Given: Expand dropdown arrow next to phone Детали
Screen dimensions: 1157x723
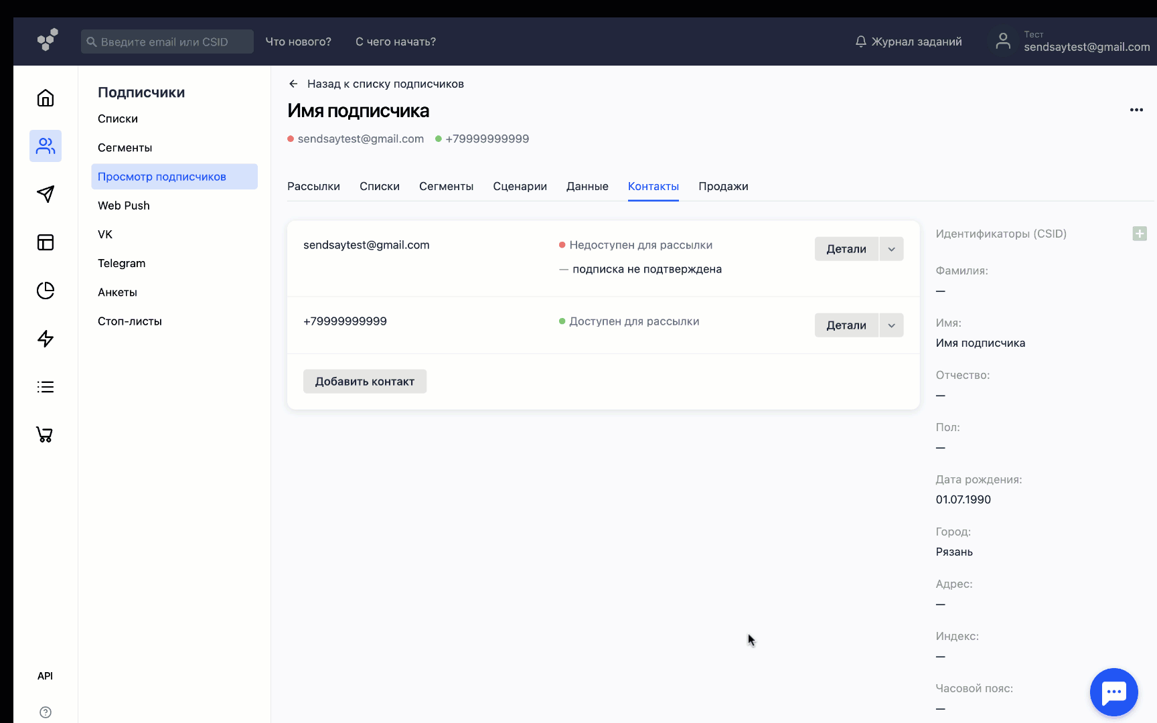Looking at the screenshot, I should point(891,325).
